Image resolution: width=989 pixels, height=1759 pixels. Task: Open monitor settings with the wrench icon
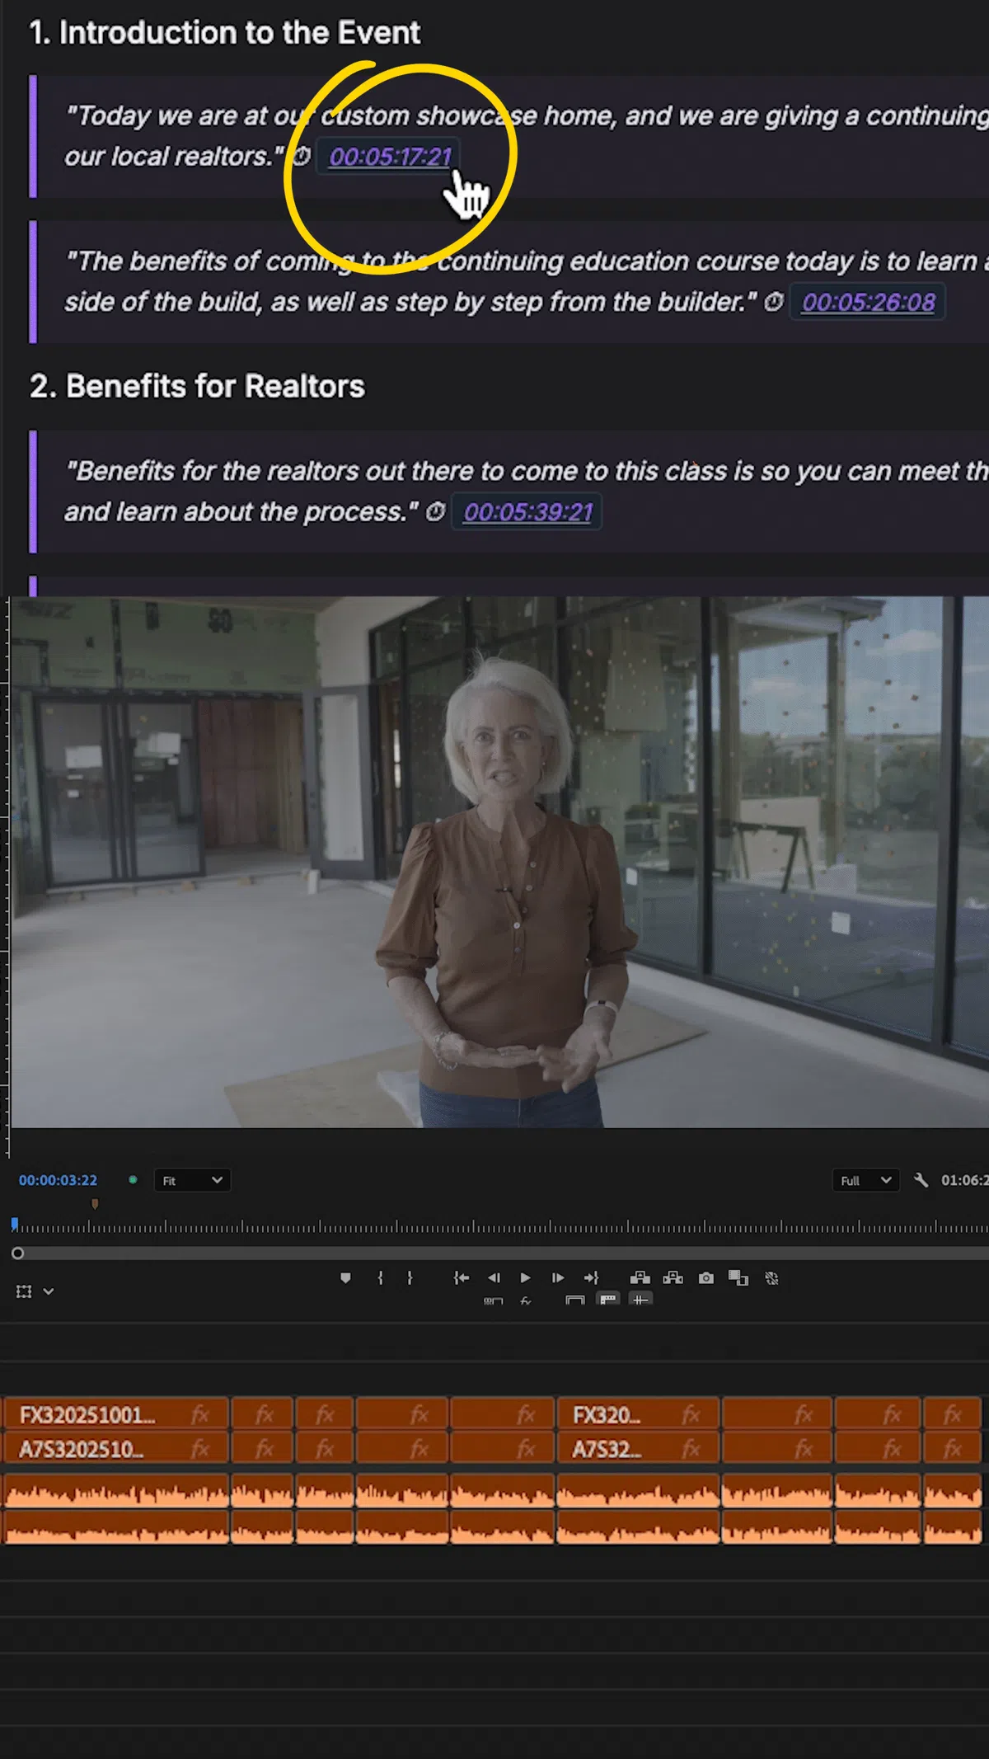point(921,1180)
